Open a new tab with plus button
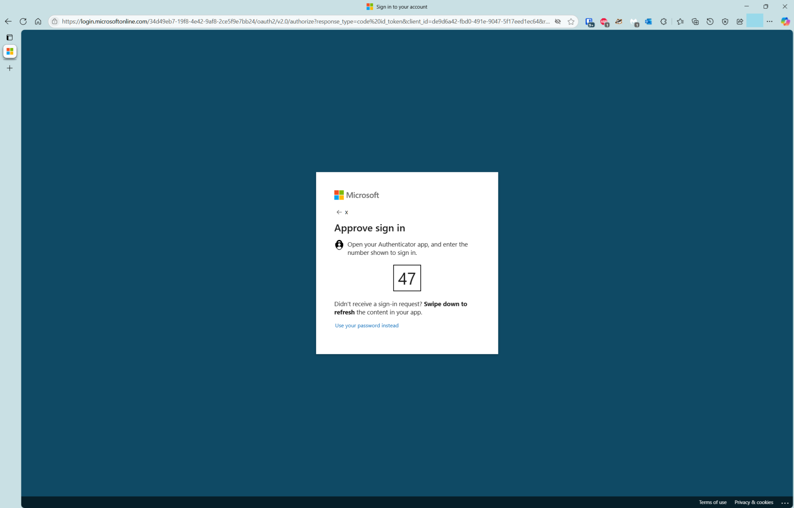794x508 pixels. 9,68
